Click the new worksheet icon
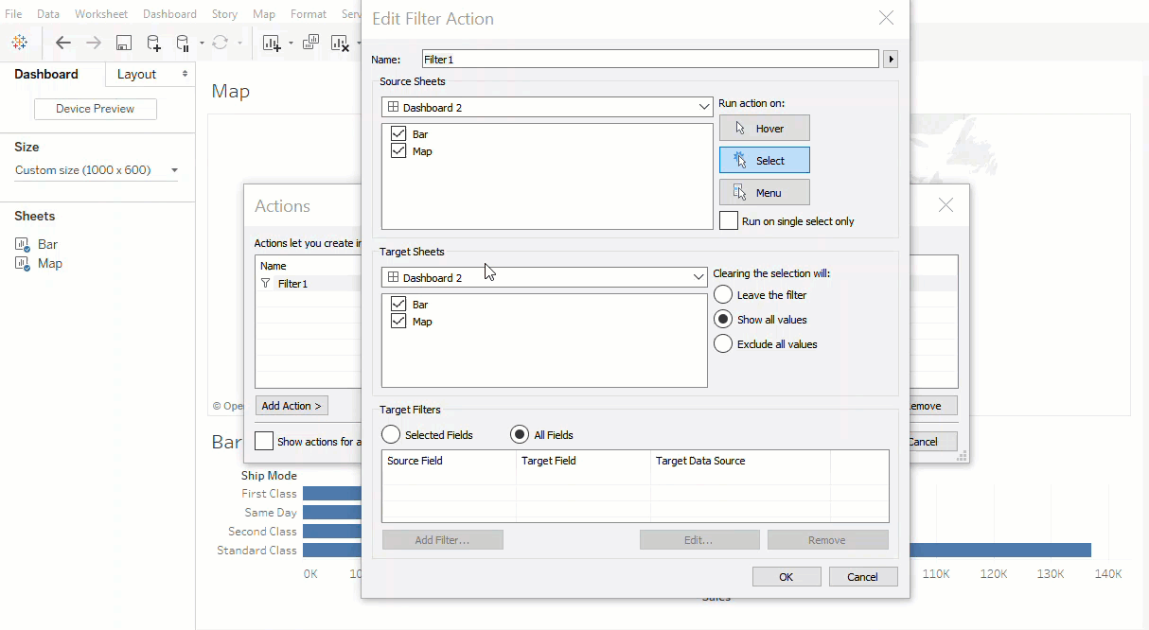This screenshot has height=630, width=1149. tap(272, 43)
